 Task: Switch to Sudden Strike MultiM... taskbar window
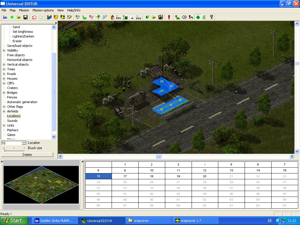pyautogui.click(x=55, y=221)
